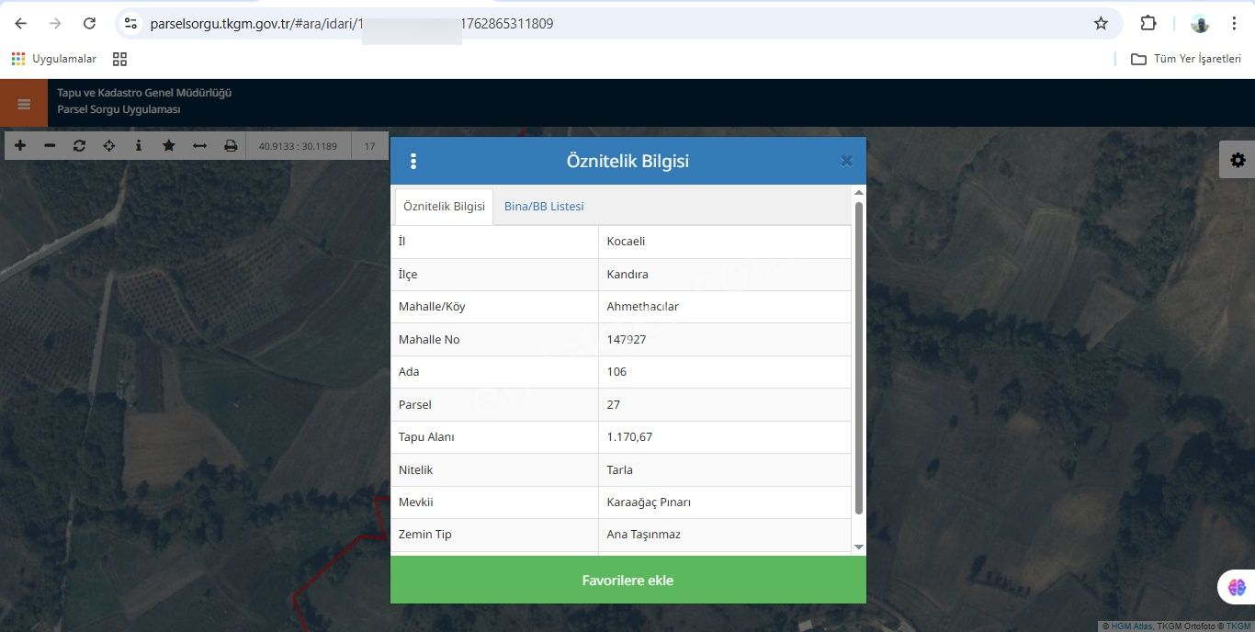The width and height of the screenshot is (1255, 632).
Task: Open favorites star in map toolbar
Action: (169, 146)
